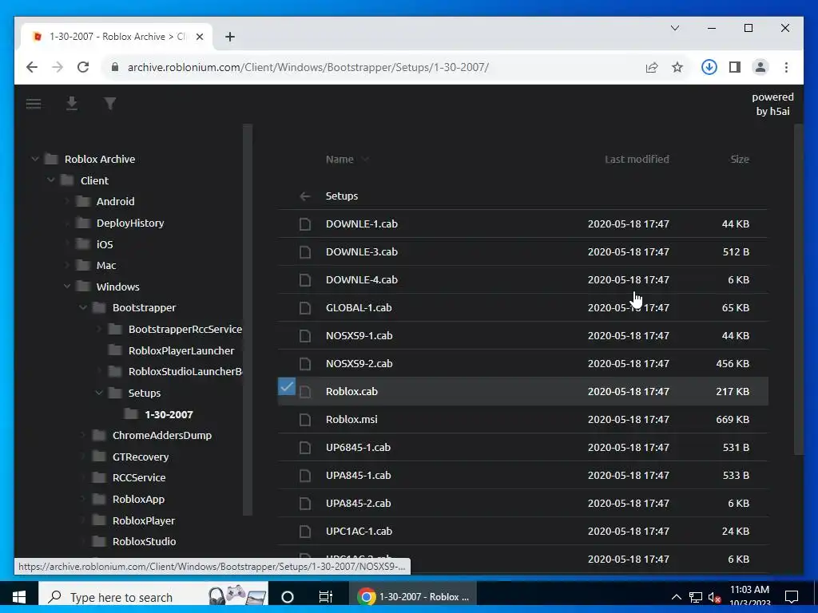
Task: Collapse the Setups tree node
Action: pos(98,393)
